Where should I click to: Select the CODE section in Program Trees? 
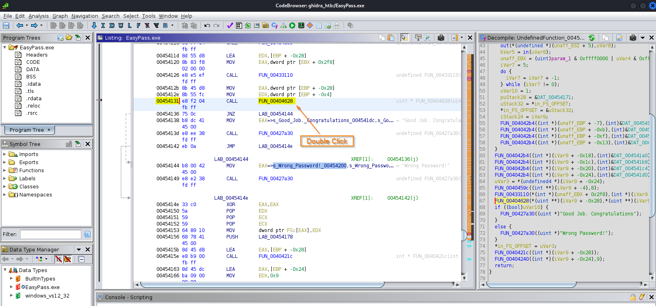point(33,62)
